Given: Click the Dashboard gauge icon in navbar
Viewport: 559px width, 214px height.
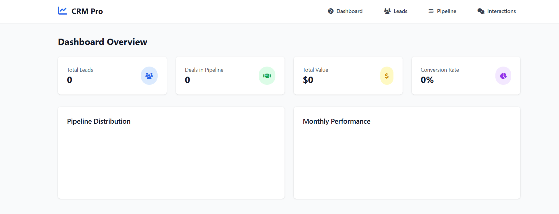Looking at the screenshot, I should click(x=331, y=11).
